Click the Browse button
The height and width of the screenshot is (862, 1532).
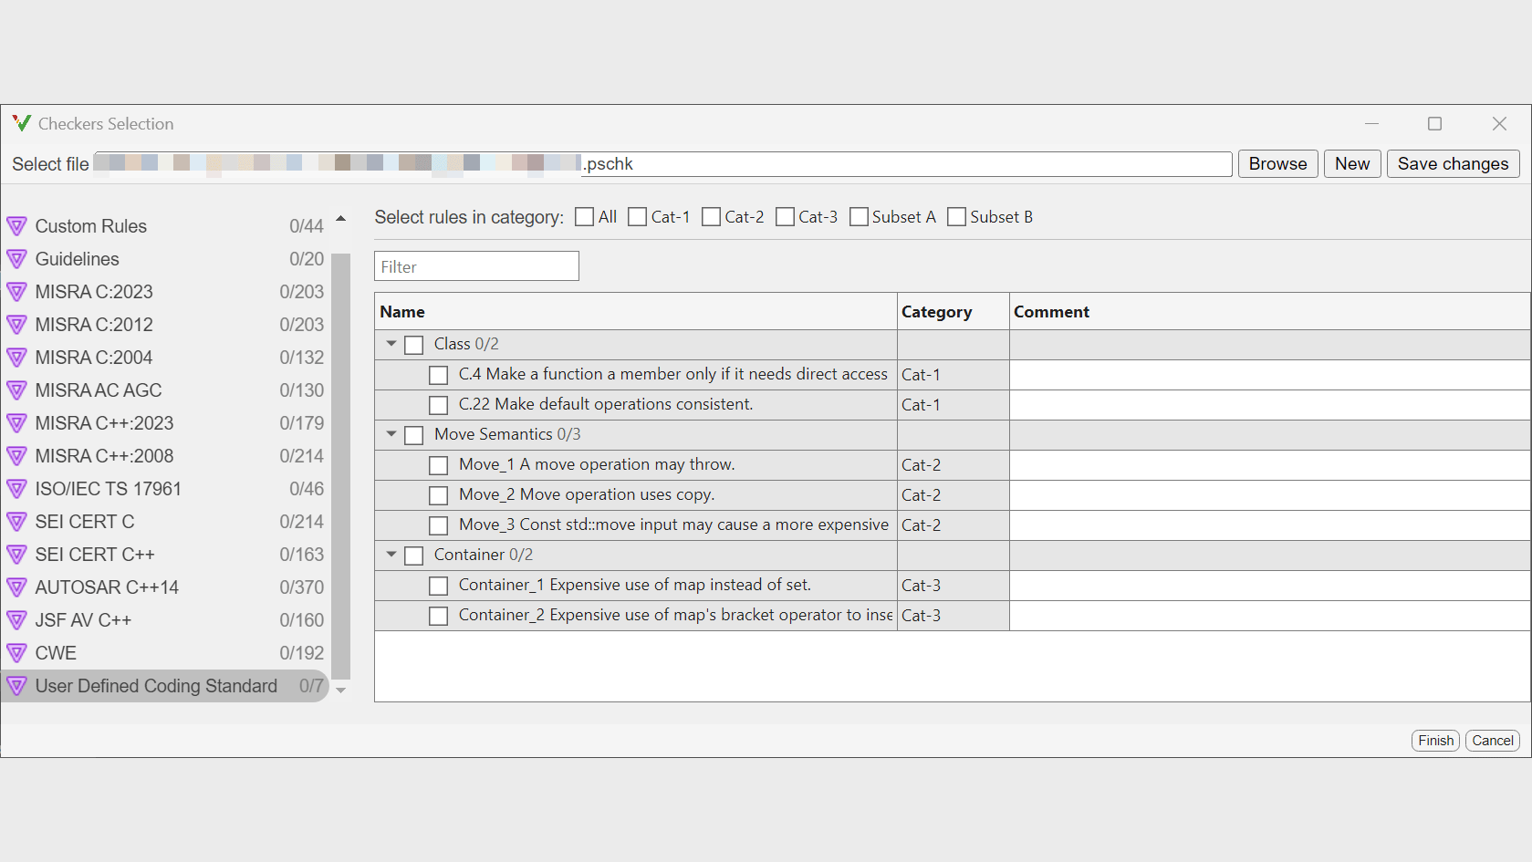pyautogui.click(x=1277, y=164)
